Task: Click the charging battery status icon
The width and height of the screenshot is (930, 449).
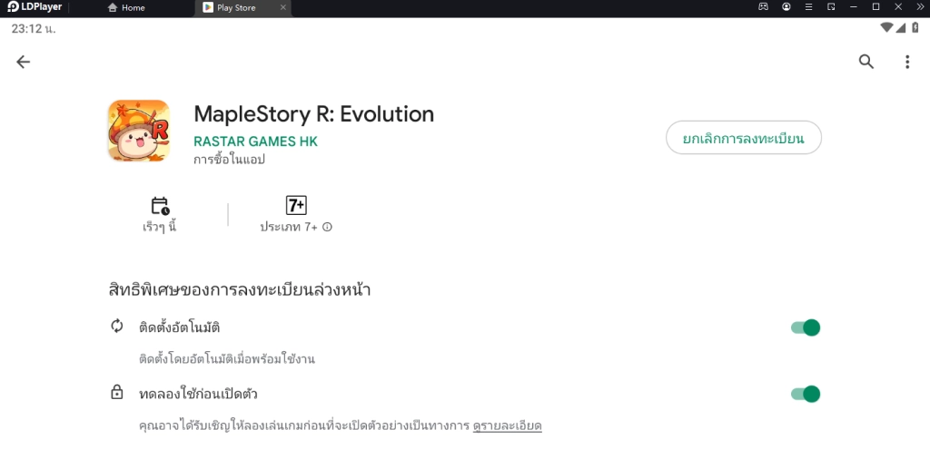Action: (x=915, y=27)
